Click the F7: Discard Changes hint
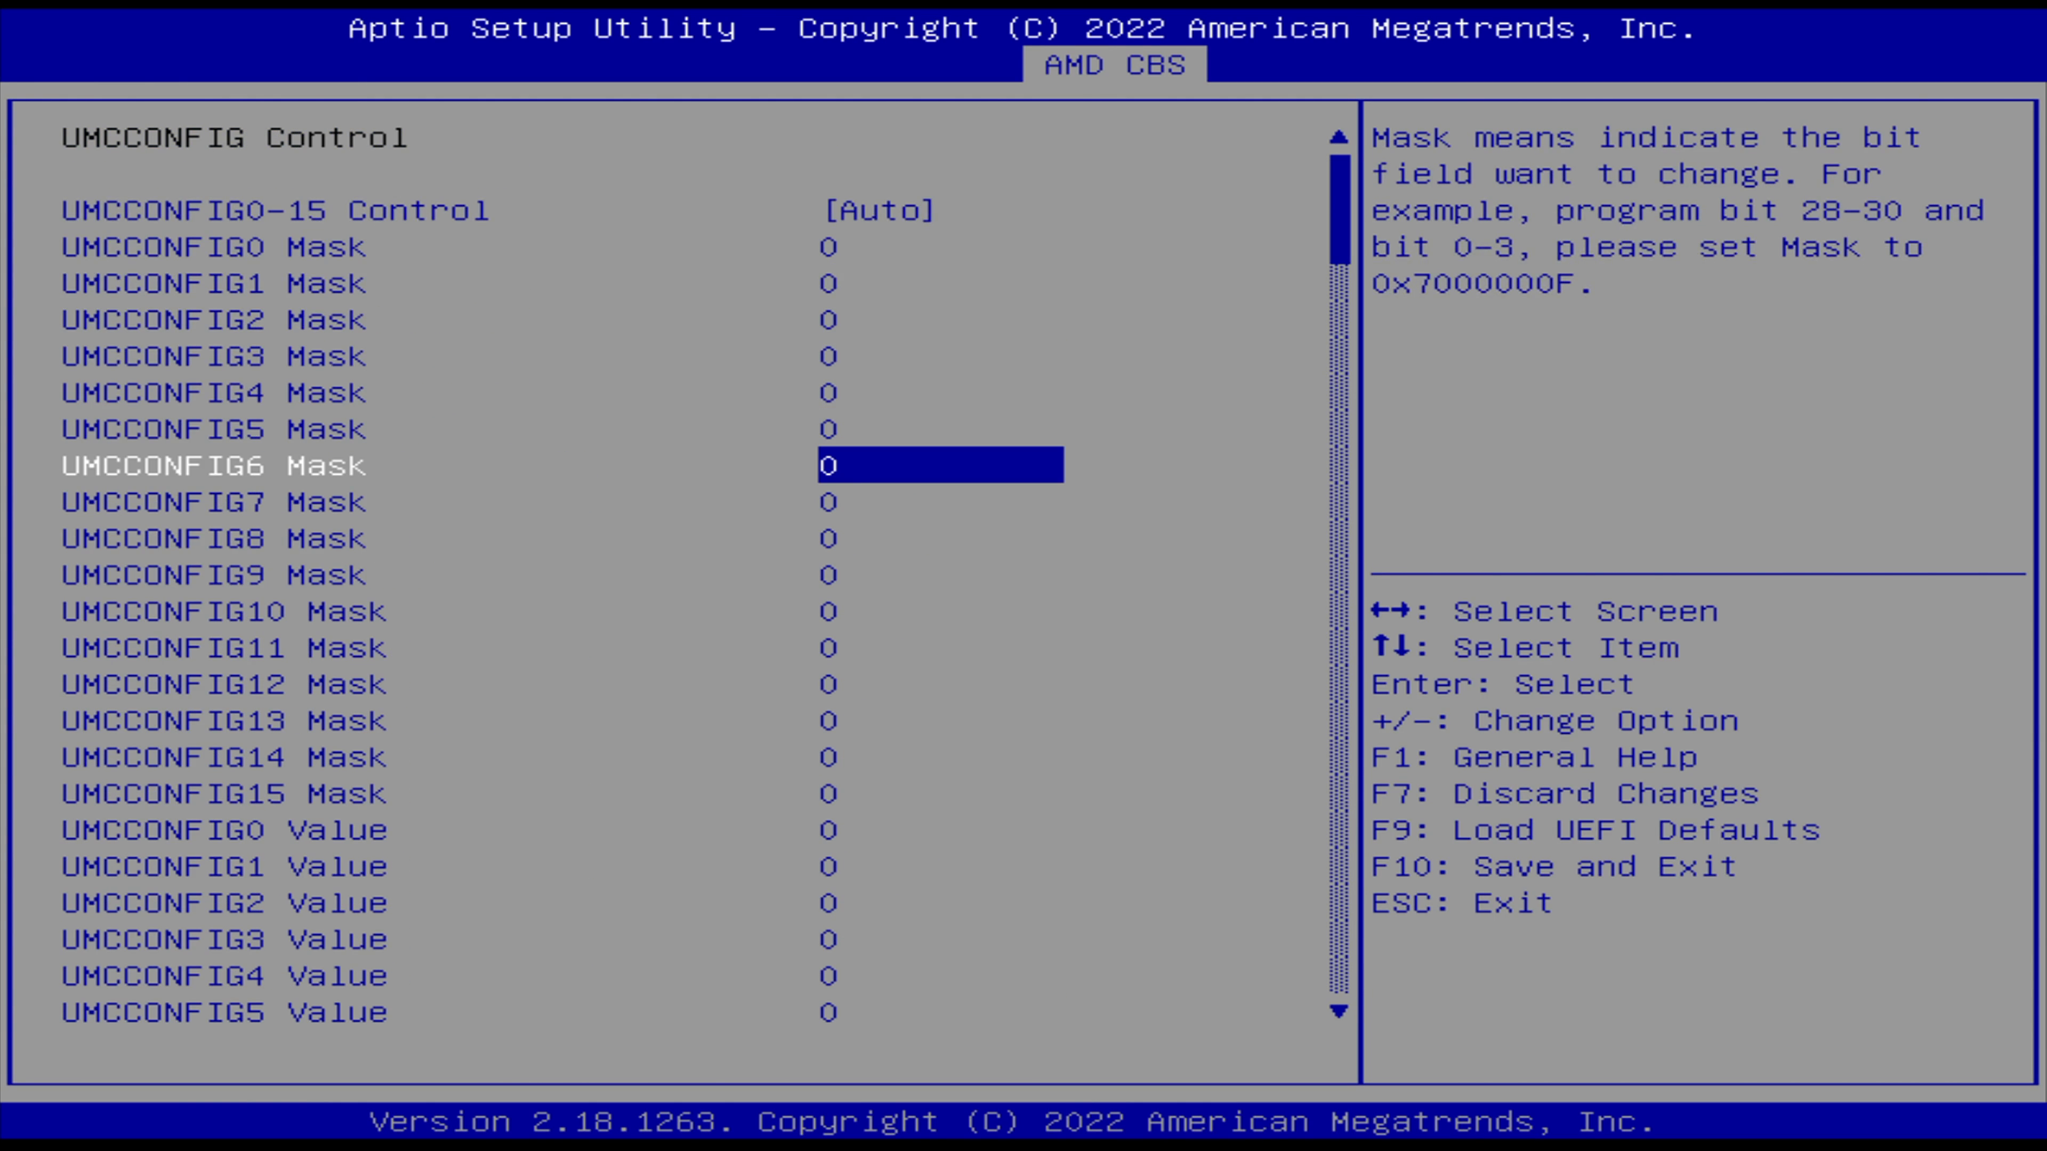 point(1566,795)
